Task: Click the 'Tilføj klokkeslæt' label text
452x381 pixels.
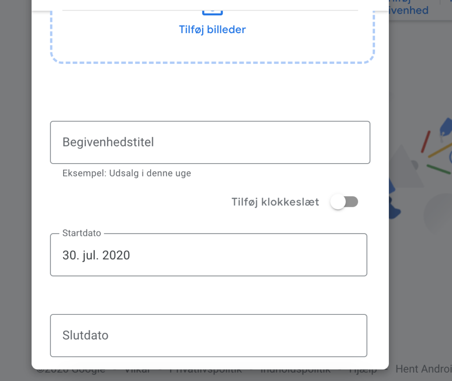Action: pyautogui.click(x=275, y=202)
